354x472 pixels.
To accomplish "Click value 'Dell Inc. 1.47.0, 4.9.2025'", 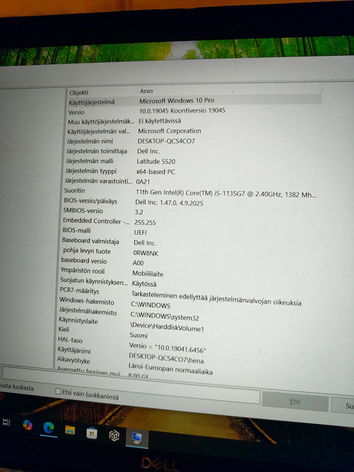I will click(x=169, y=203).
